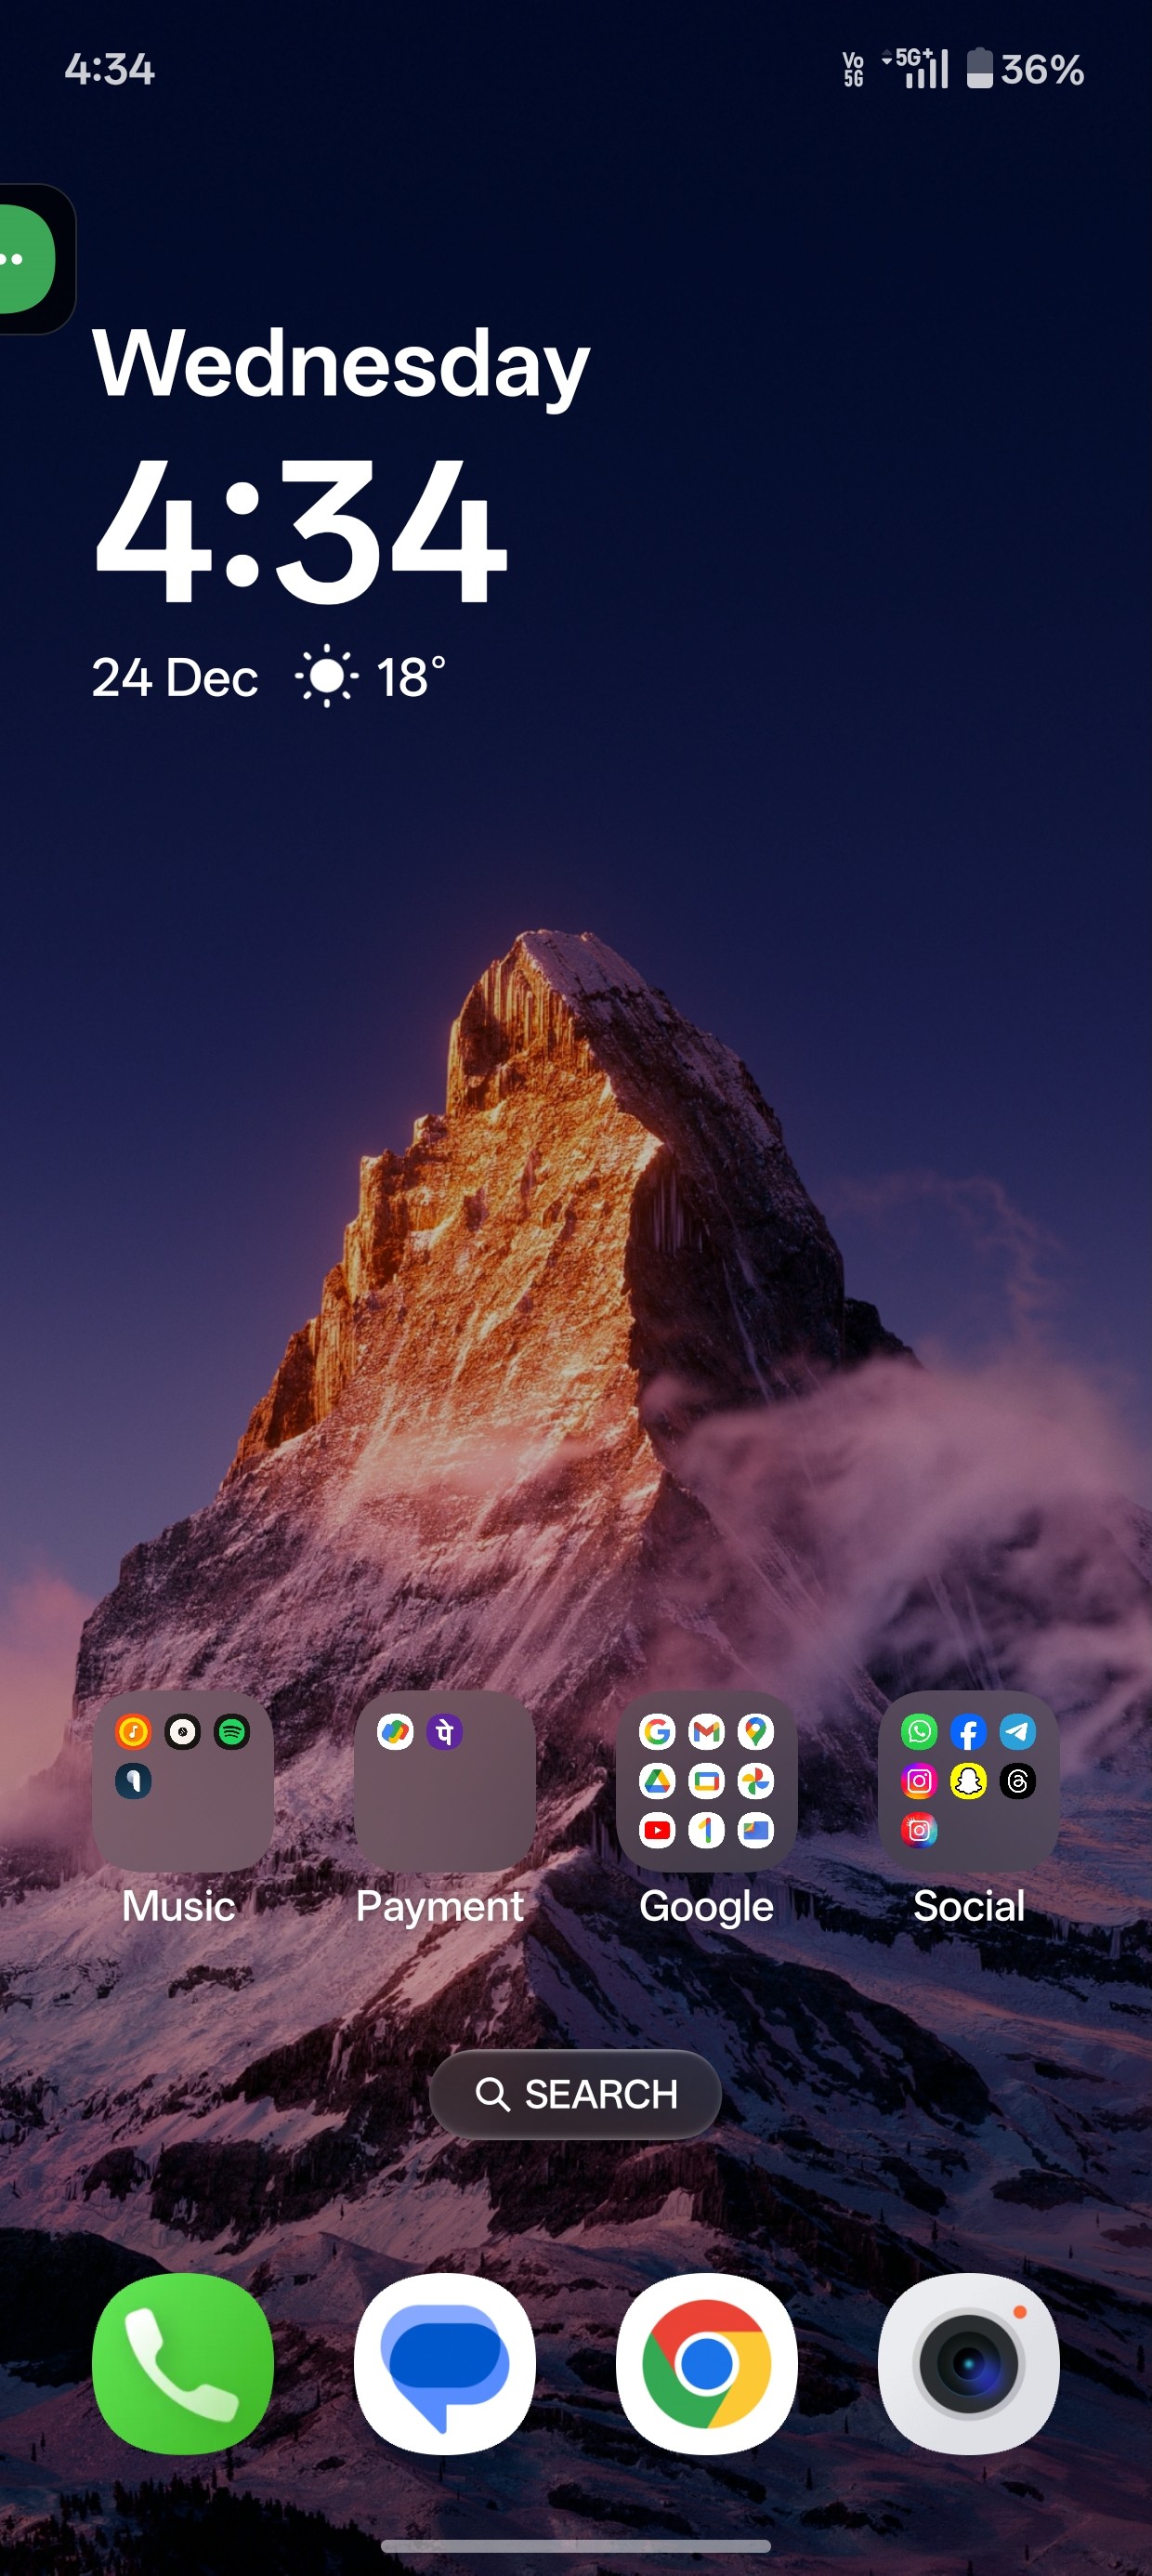This screenshot has width=1152, height=2576.
Task: Open the Phone dialer app
Action: click(x=182, y=2363)
